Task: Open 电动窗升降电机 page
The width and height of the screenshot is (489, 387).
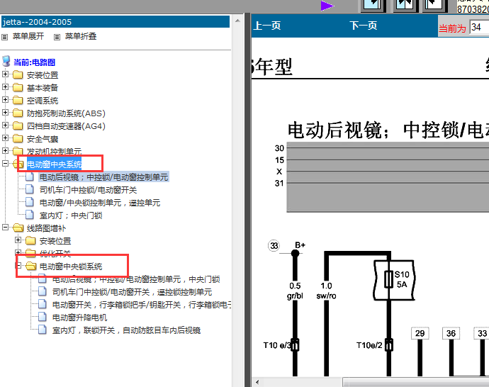Action: click(x=79, y=318)
